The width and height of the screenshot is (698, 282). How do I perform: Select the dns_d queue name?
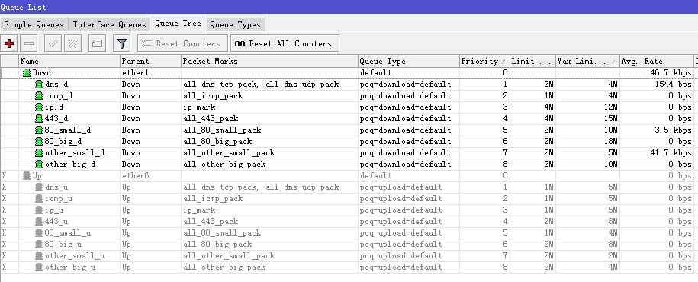(56, 84)
